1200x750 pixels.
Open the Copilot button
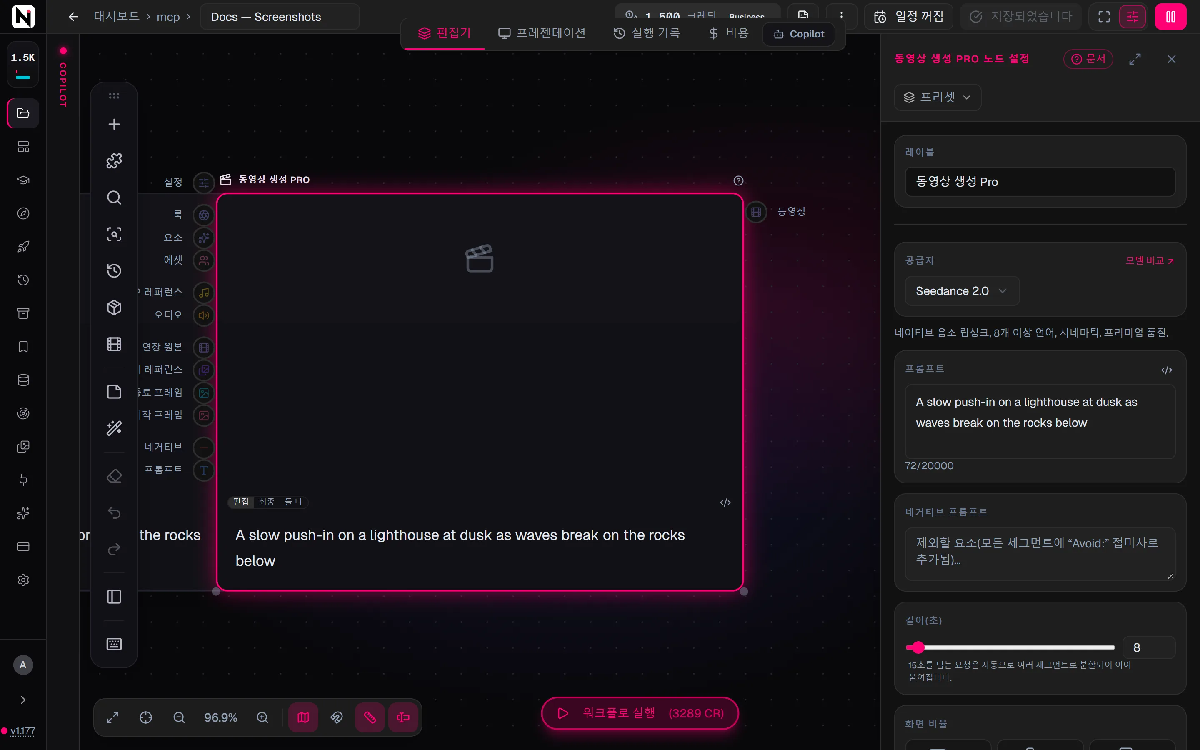coord(798,34)
